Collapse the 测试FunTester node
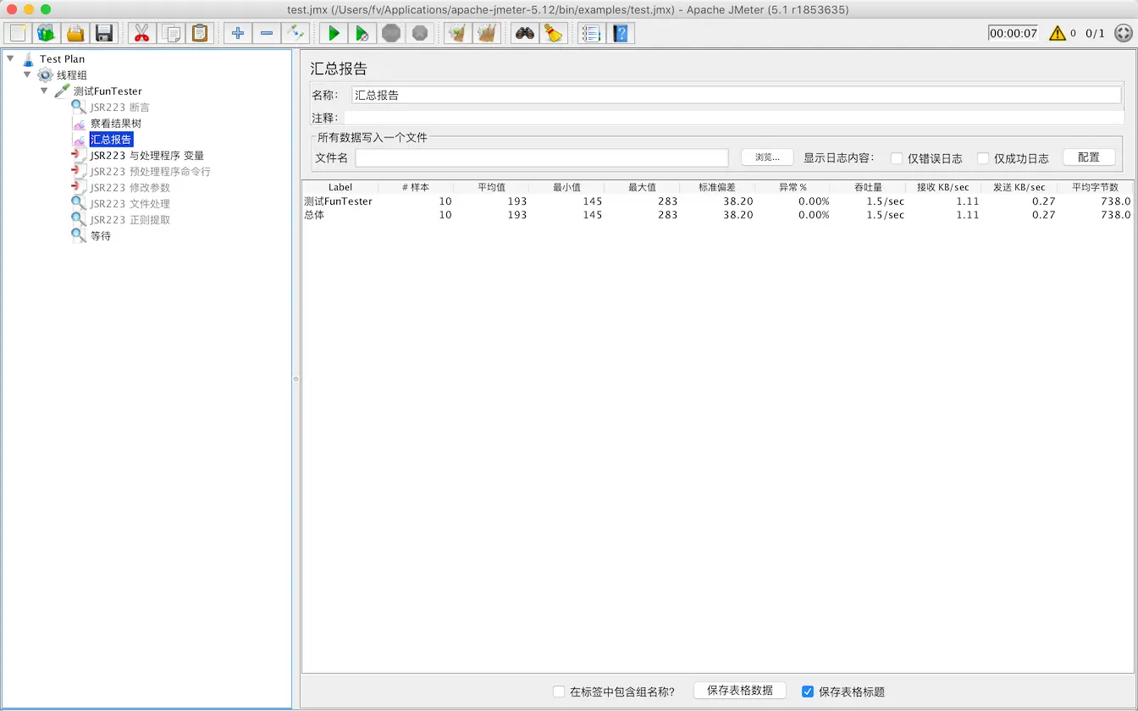Screen dimensions: 1138x711 coord(44,91)
